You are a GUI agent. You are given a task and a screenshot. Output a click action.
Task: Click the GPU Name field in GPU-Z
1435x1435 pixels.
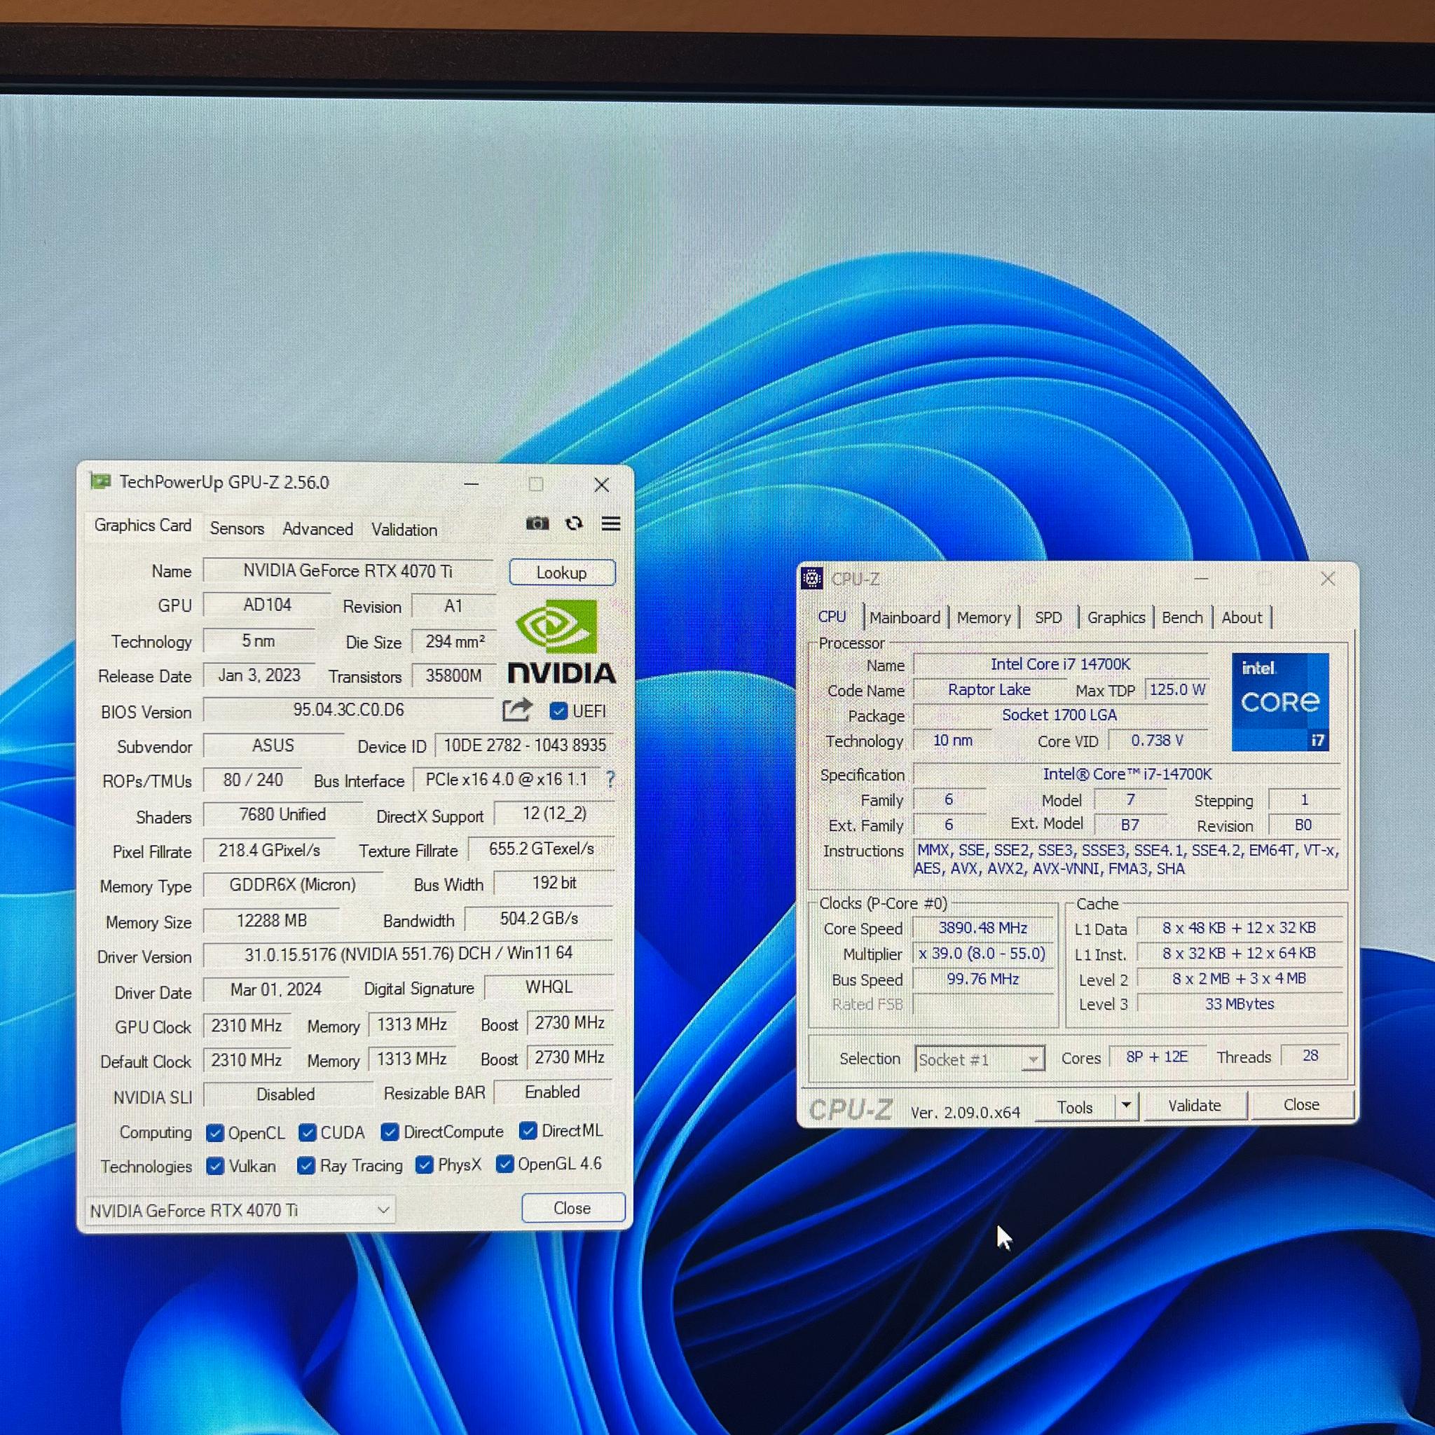(348, 570)
